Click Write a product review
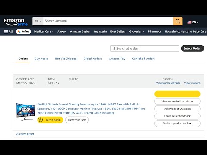This screenshot has height=155, width=207. pyautogui.click(x=177, y=124)
